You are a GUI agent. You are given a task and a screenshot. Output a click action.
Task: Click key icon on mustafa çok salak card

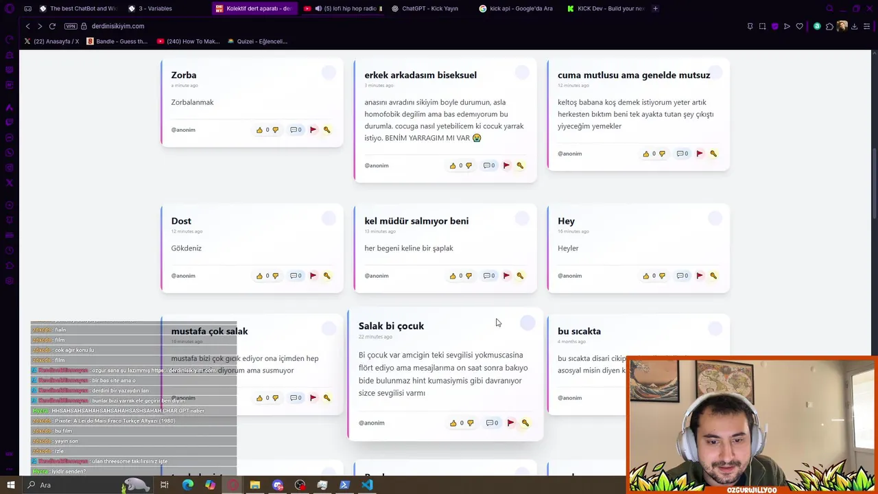tap(327, 398)
